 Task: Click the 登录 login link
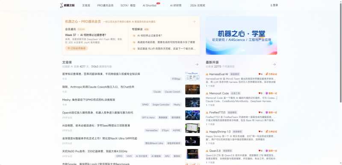(274, 5)
